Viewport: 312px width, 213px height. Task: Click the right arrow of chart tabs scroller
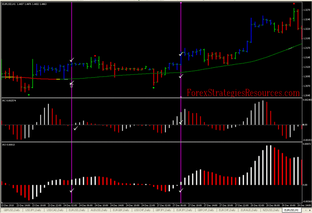pos(309,210)
